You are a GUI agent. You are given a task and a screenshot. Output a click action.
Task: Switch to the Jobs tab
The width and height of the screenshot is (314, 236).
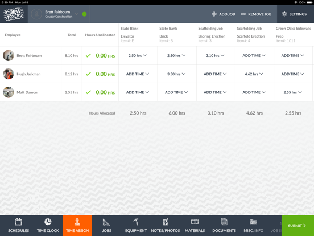[106, 226]
